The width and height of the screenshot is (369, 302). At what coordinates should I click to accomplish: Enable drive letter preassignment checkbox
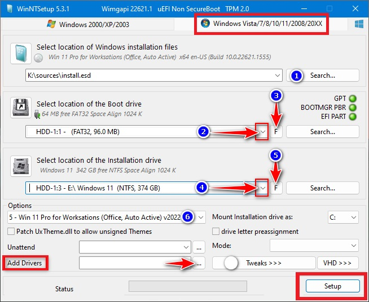point(216,232)
